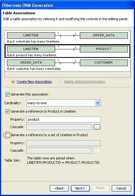Image resolution: width=135 pixels, height=196 pixels.
Task: Click the grey arrow icon beside Delete Selected Association
Action: tap(60, 82)
